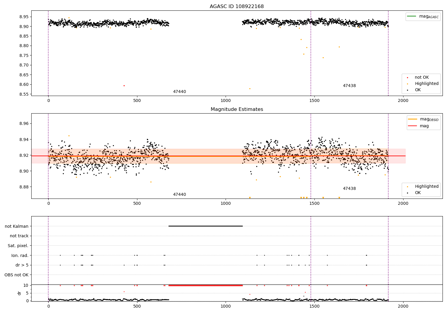Screen dimensions: 447x313
Task: Click the 'OBS not OK' row label
Action: click(17, 275)
